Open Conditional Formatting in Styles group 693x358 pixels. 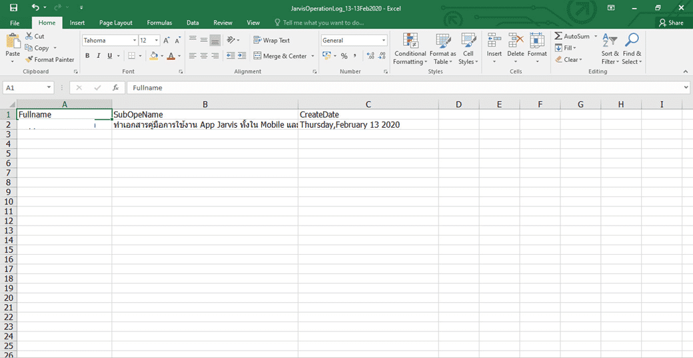pos(410,49)
